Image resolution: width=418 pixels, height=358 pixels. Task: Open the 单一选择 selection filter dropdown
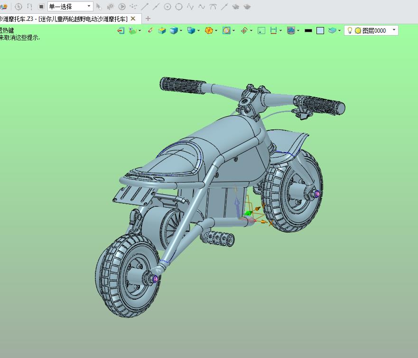(x=89, y=7)
